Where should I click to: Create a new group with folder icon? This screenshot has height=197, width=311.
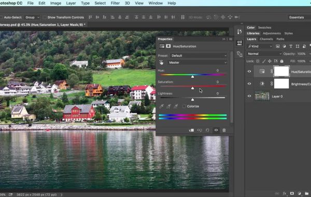[x=307, y=193]
